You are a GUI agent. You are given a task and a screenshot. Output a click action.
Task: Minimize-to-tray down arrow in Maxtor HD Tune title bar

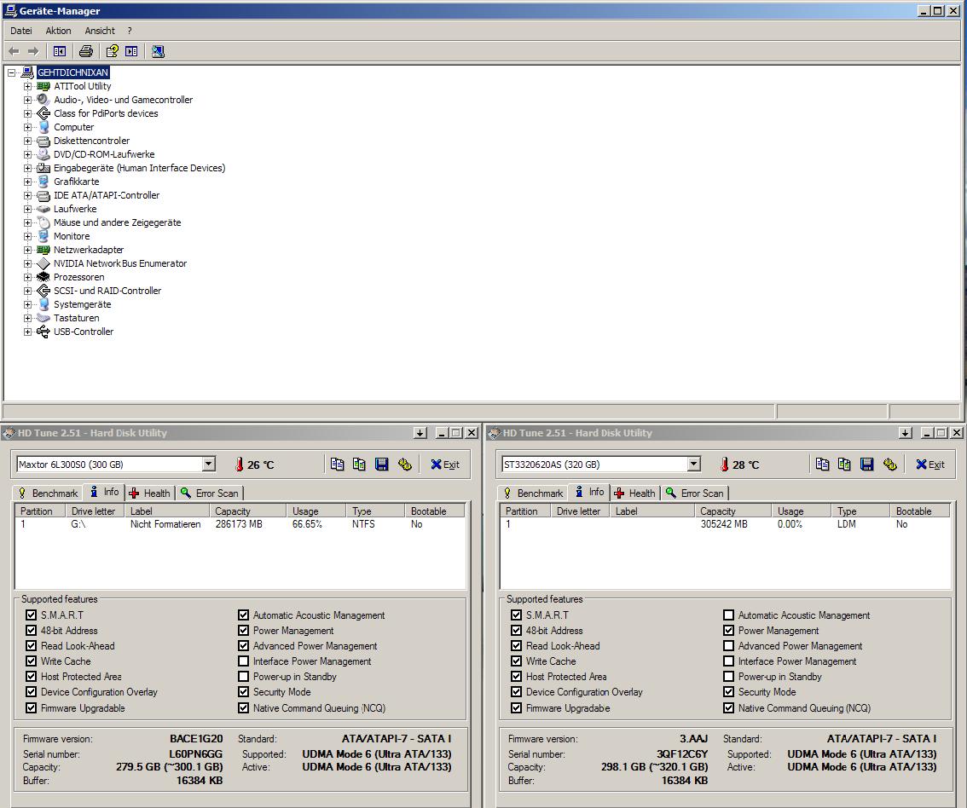point(420,433)
